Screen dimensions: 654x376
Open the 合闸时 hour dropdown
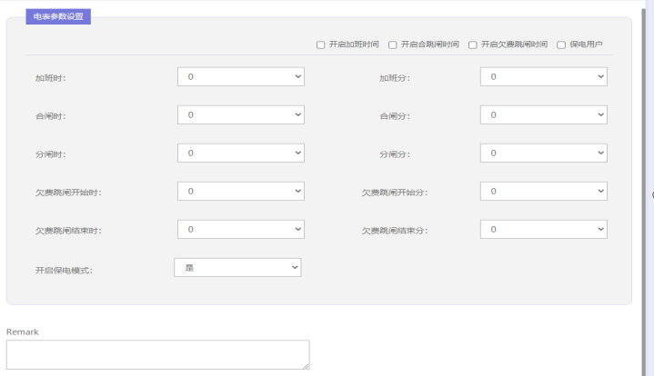pyautogui.click(x=240, y=115)
